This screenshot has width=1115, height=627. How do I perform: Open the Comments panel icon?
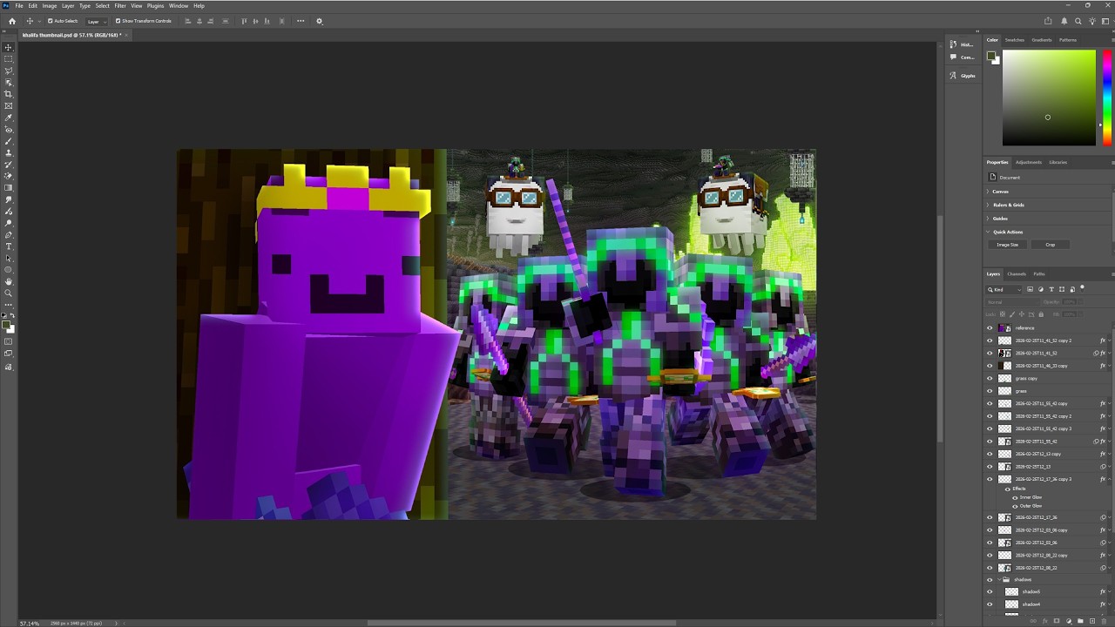[x=953, y=57]
